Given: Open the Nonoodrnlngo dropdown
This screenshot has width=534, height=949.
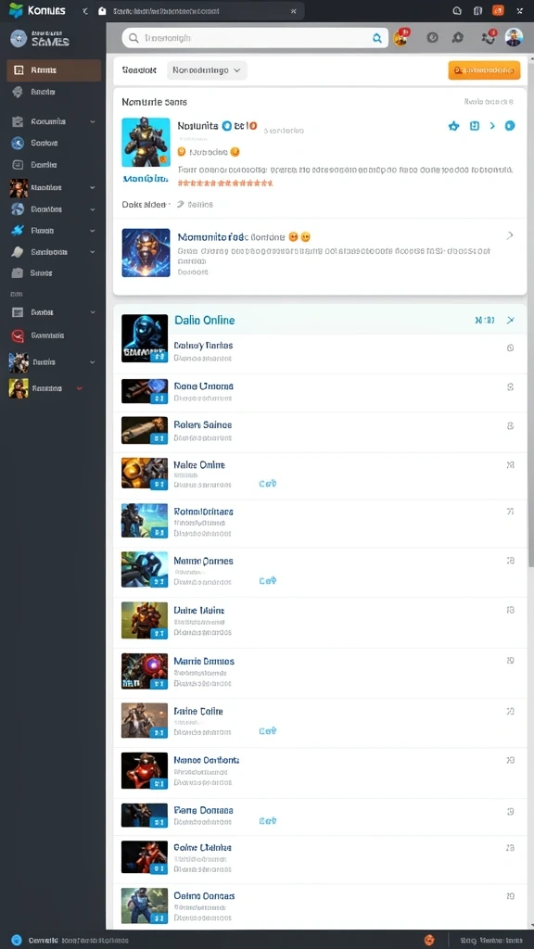Looking at the screenshot, I should tap(207, 70).
